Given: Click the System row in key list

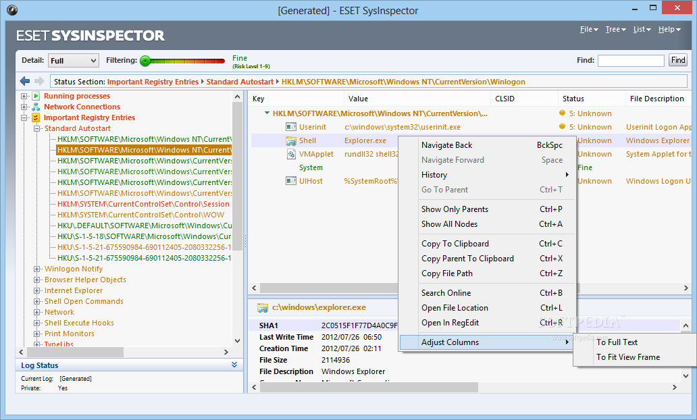Looking at the screenshot, I should tap(311, 167).
